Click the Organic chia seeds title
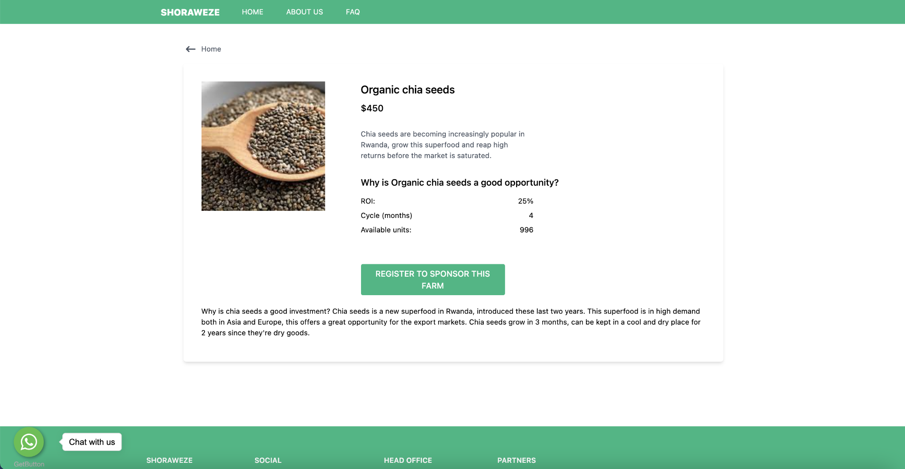The height and width of the screenshot is (469, 905). (407, 90)
